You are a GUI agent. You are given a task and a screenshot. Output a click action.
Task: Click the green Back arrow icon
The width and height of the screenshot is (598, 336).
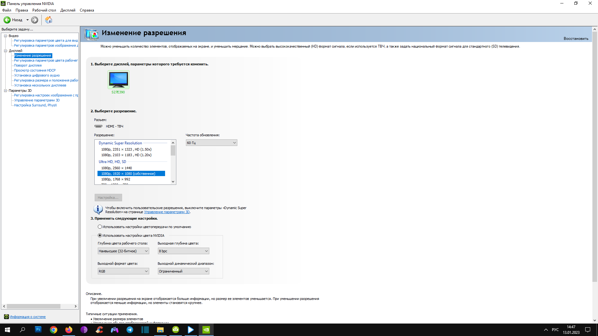[7, 20]
